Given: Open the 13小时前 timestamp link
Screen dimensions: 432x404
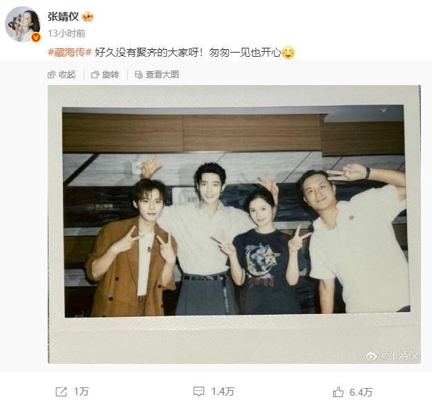Looking at the screenshot, I should pos(66,33).
